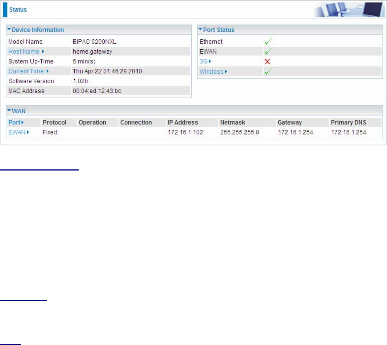Click the header banner image
Screen dimensions: 387x345
point(349,10)
